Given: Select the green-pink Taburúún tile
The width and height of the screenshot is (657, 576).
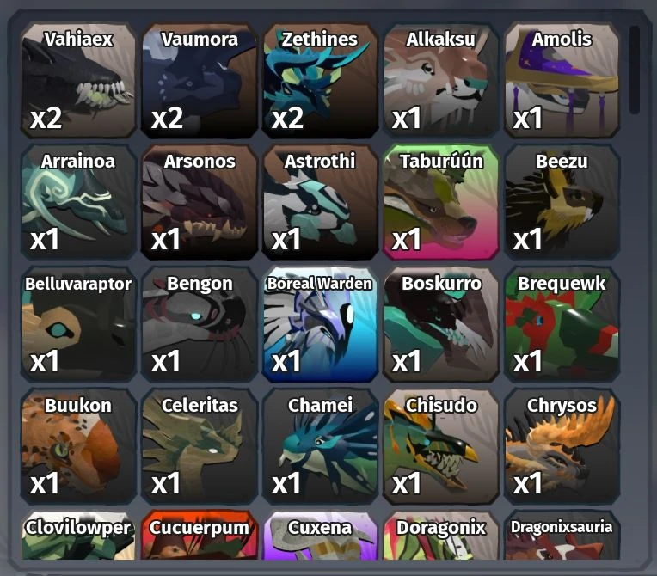Looking at the screenshot, I should 440,203.
